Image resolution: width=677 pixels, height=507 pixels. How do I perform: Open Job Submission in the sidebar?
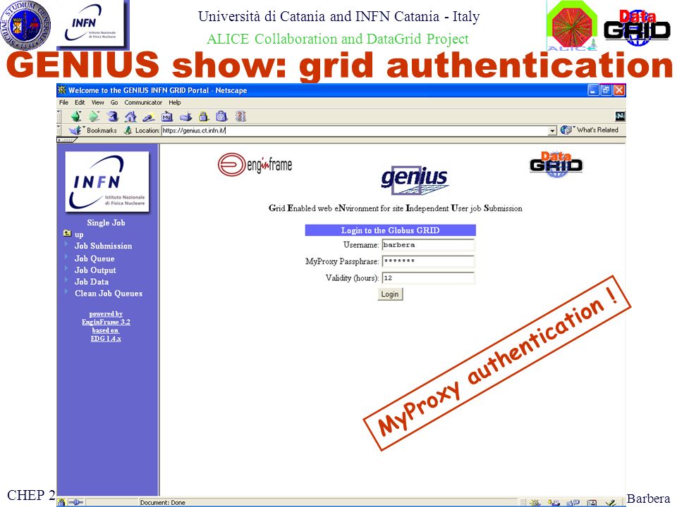(103, 246)
